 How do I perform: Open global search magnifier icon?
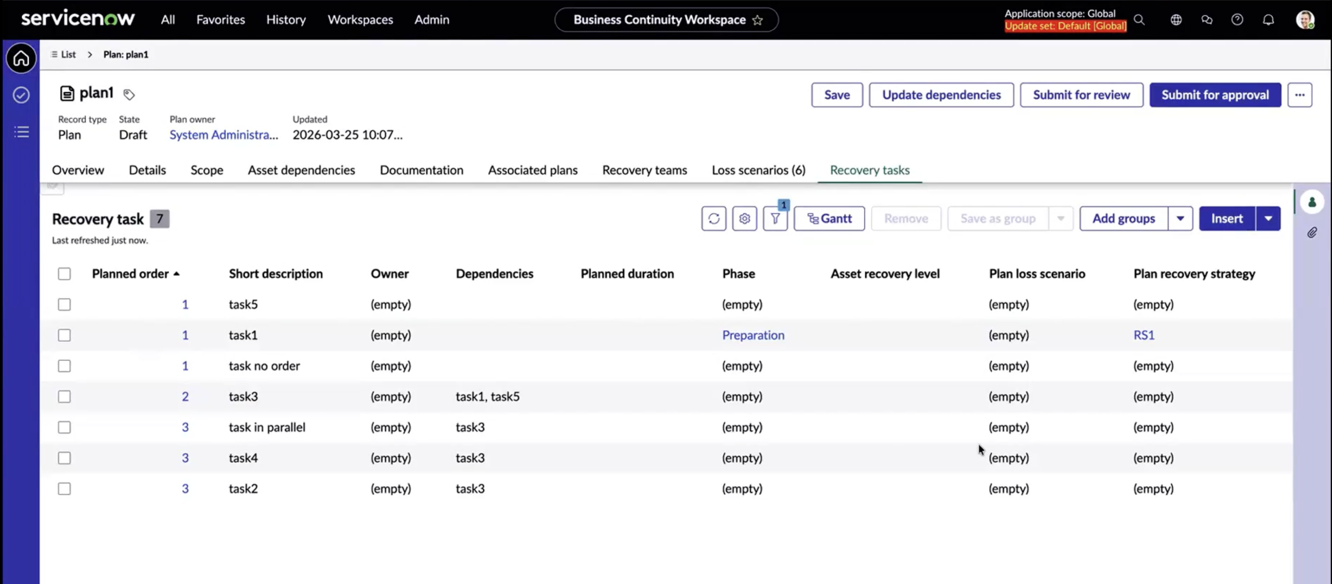click(1139, 20)
